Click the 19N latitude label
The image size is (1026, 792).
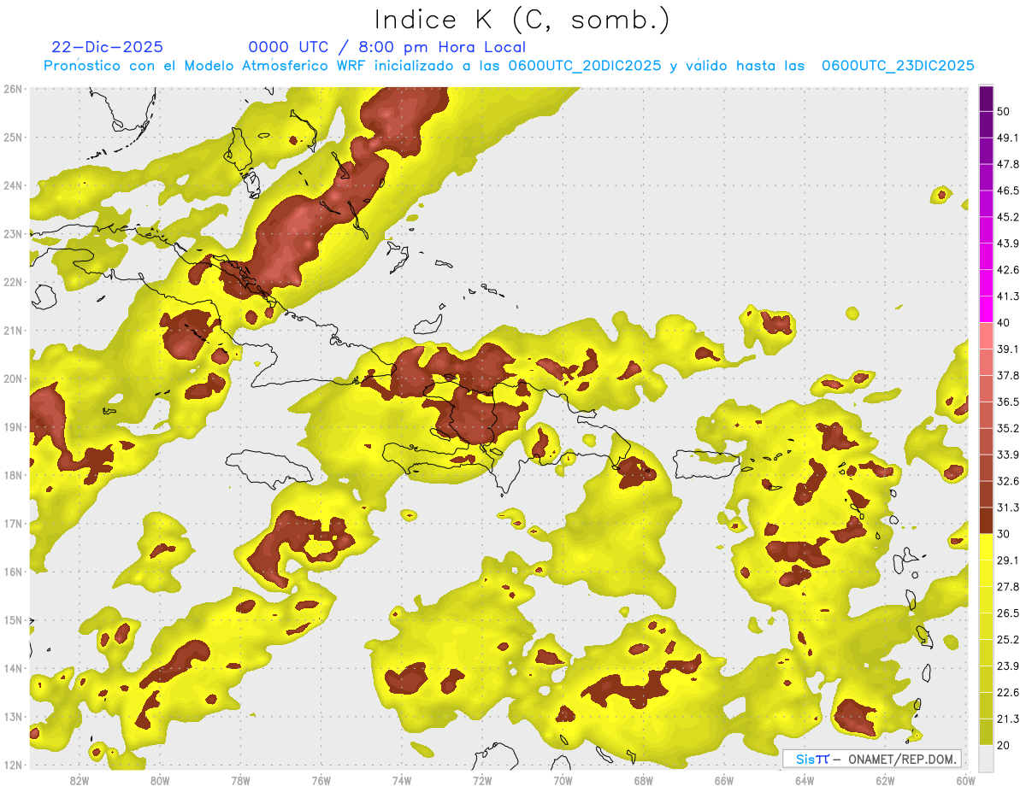point(13,427)
